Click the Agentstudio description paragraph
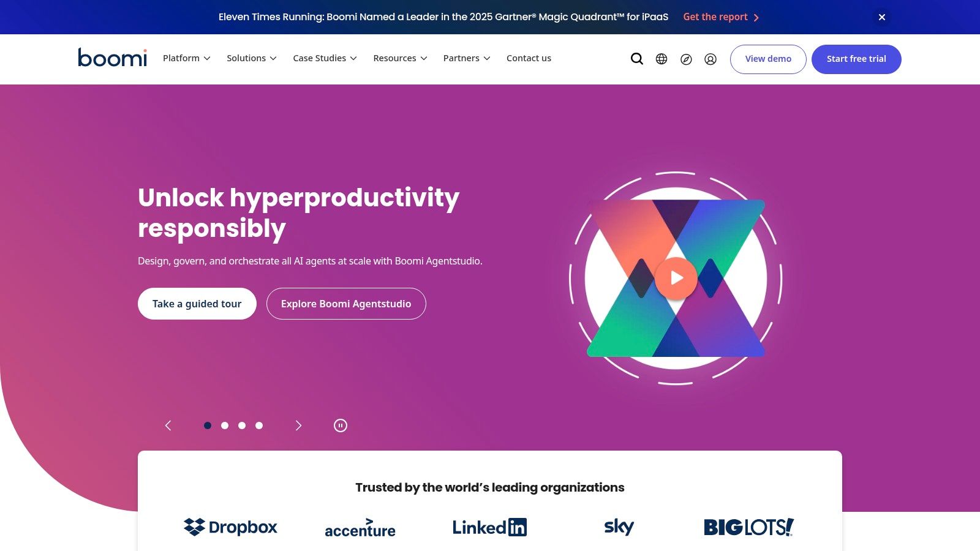This screenshot has width=980, height=551. [x=310, y=261]
